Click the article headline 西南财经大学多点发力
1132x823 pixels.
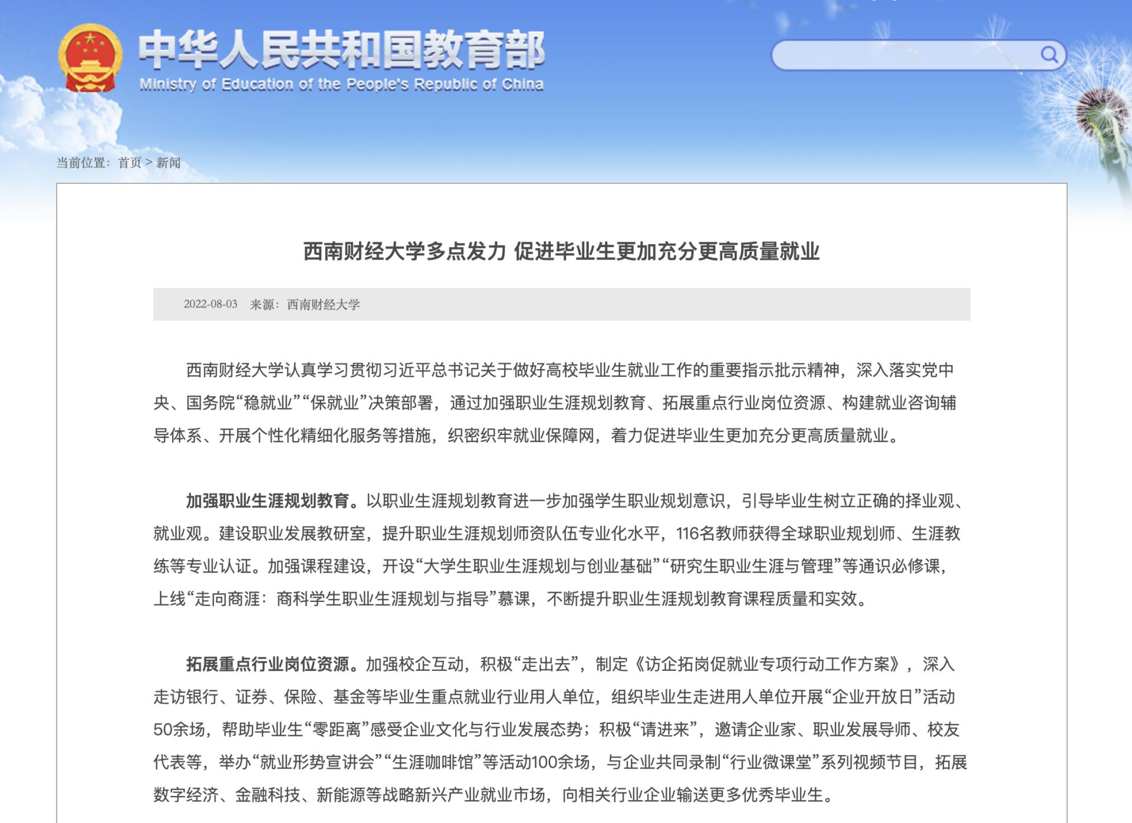[x=561, y=251]
